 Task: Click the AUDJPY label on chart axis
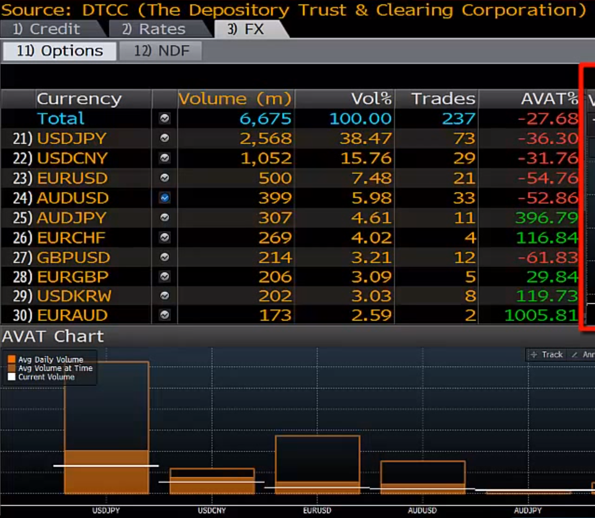click(x=527, y=511)
